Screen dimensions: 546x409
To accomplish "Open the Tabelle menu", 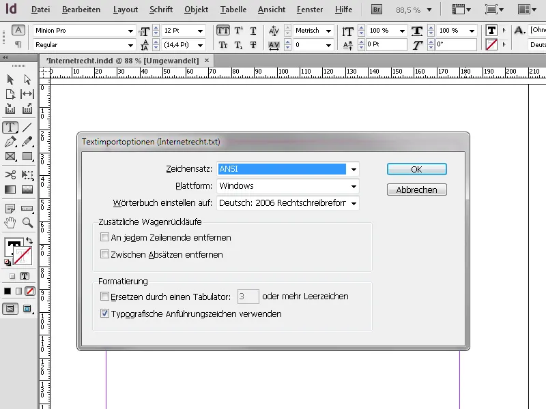I will [233, 10].
